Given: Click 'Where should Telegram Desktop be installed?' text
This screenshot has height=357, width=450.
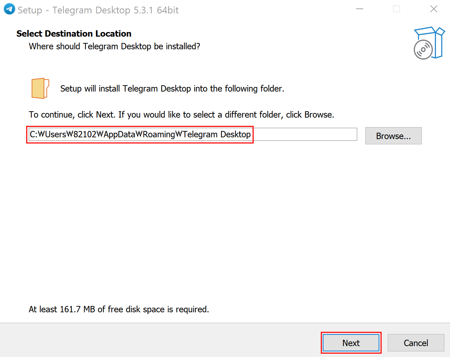Looking at the screenshot, I should coord(114,46).
